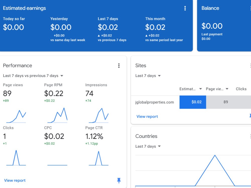Select the This month $0.02 earnings

click(155, 27)
